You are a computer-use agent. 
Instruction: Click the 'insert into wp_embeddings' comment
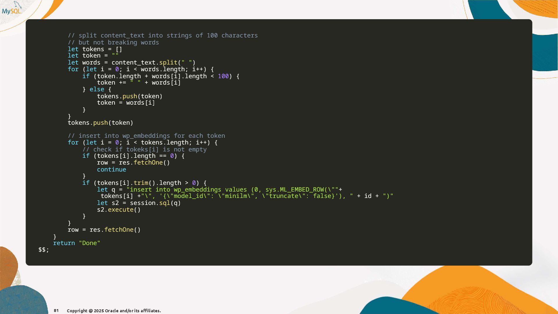pyautogui.click(x=146, y=136)
